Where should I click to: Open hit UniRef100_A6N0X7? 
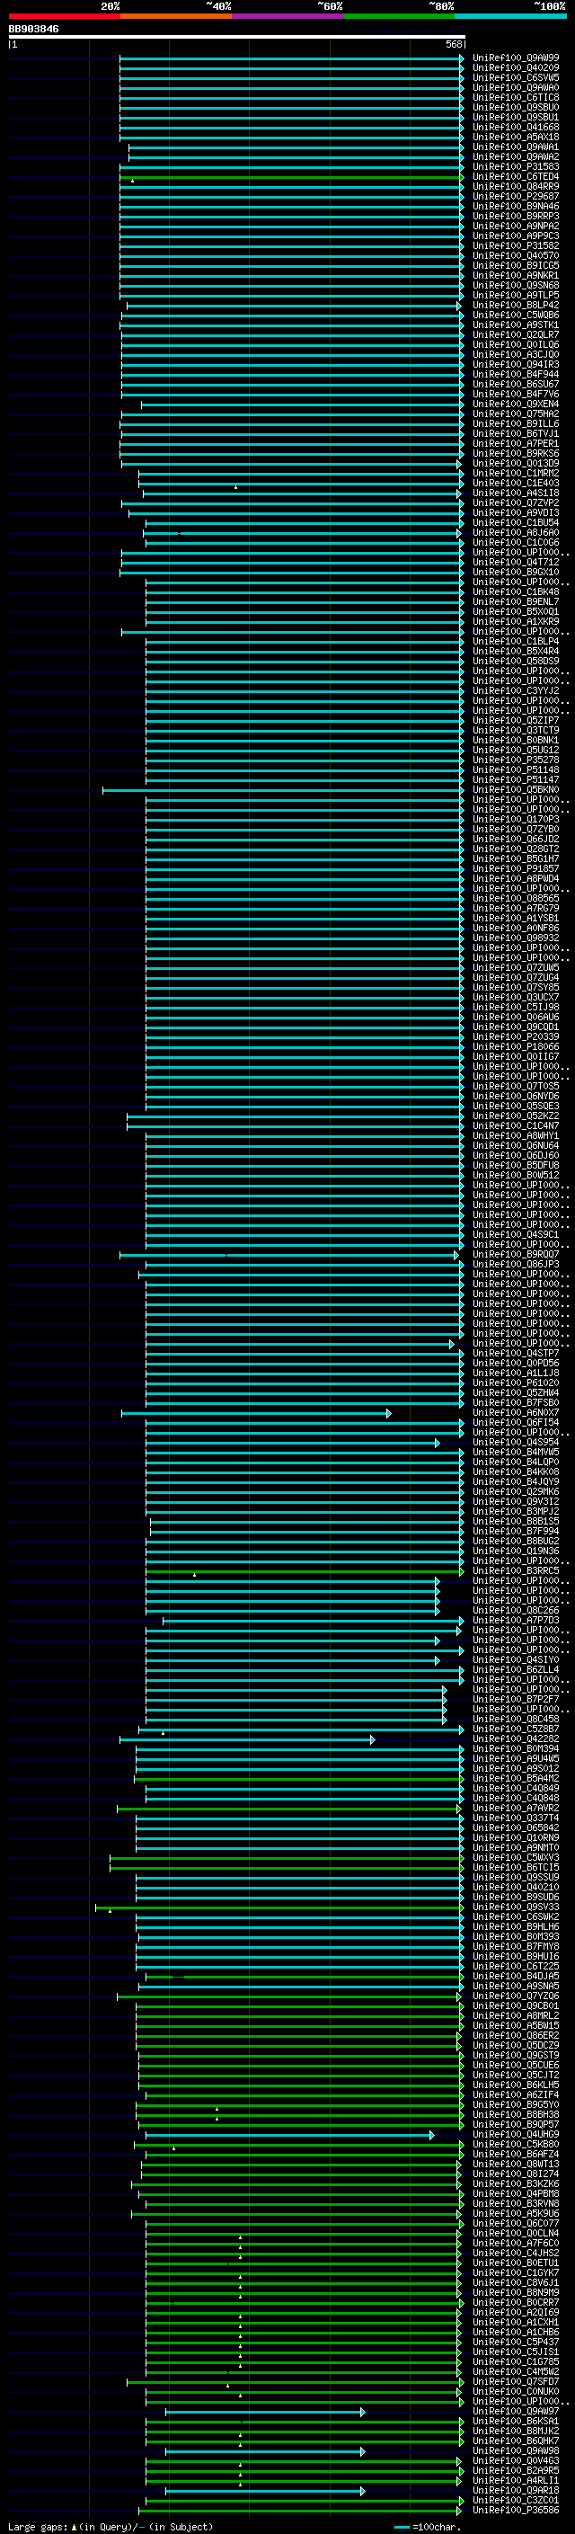[516, 1412]
